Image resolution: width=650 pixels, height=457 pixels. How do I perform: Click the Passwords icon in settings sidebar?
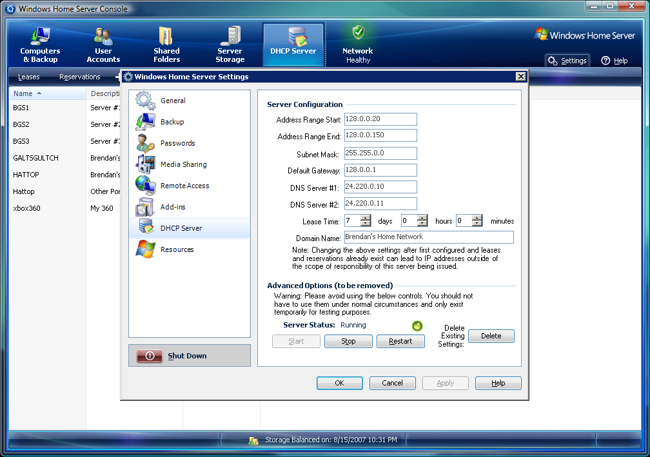[x=145, y=143]
